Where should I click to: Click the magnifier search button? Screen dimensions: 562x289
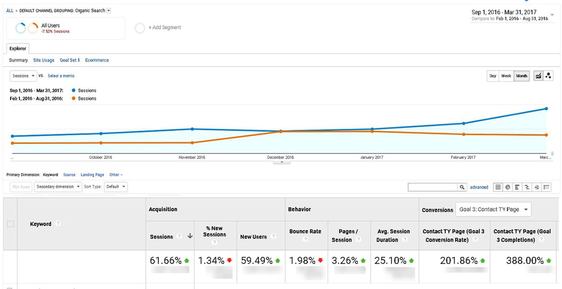click(462, 187)
